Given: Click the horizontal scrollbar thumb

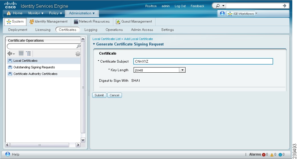Looking at the screenshot, I should click(x=39, y=145).
